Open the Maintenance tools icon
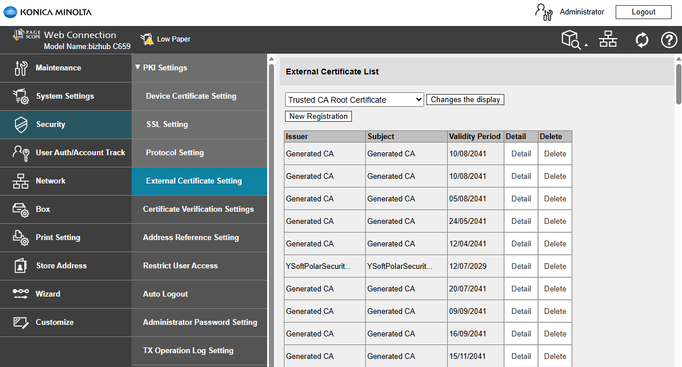 click(x=21, y=68)
